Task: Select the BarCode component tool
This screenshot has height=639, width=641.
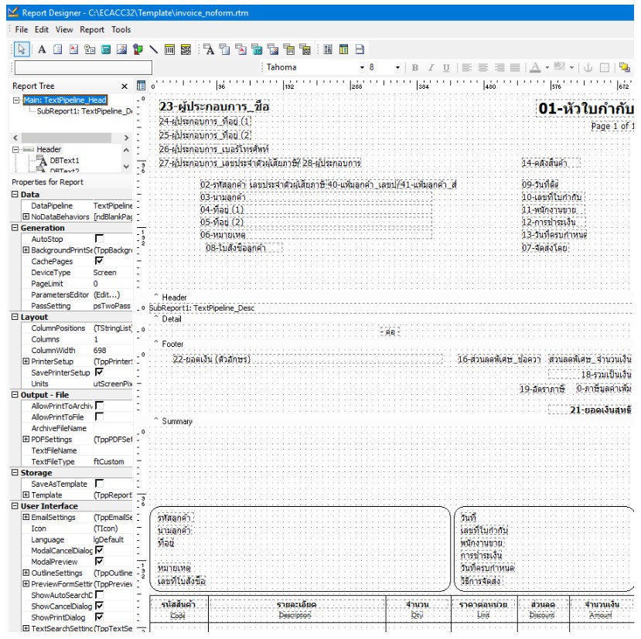Action: tap(169, 49)
